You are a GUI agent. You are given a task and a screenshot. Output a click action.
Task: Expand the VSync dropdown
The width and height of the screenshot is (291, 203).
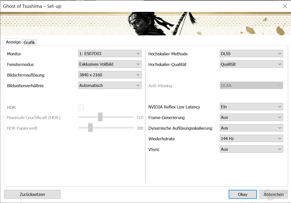click(251, 149)
